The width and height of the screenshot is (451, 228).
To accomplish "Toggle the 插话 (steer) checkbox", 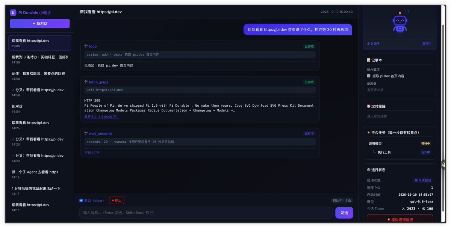I will tap(81, 200).
